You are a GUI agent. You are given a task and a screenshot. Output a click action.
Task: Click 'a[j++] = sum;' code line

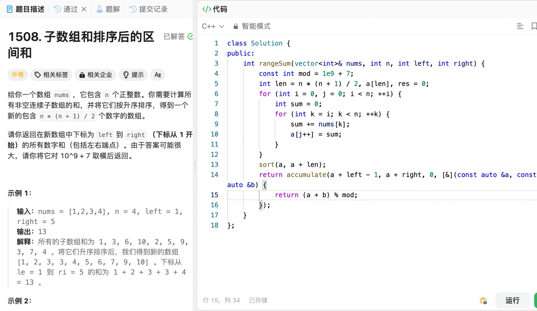[x=316, y=134]
